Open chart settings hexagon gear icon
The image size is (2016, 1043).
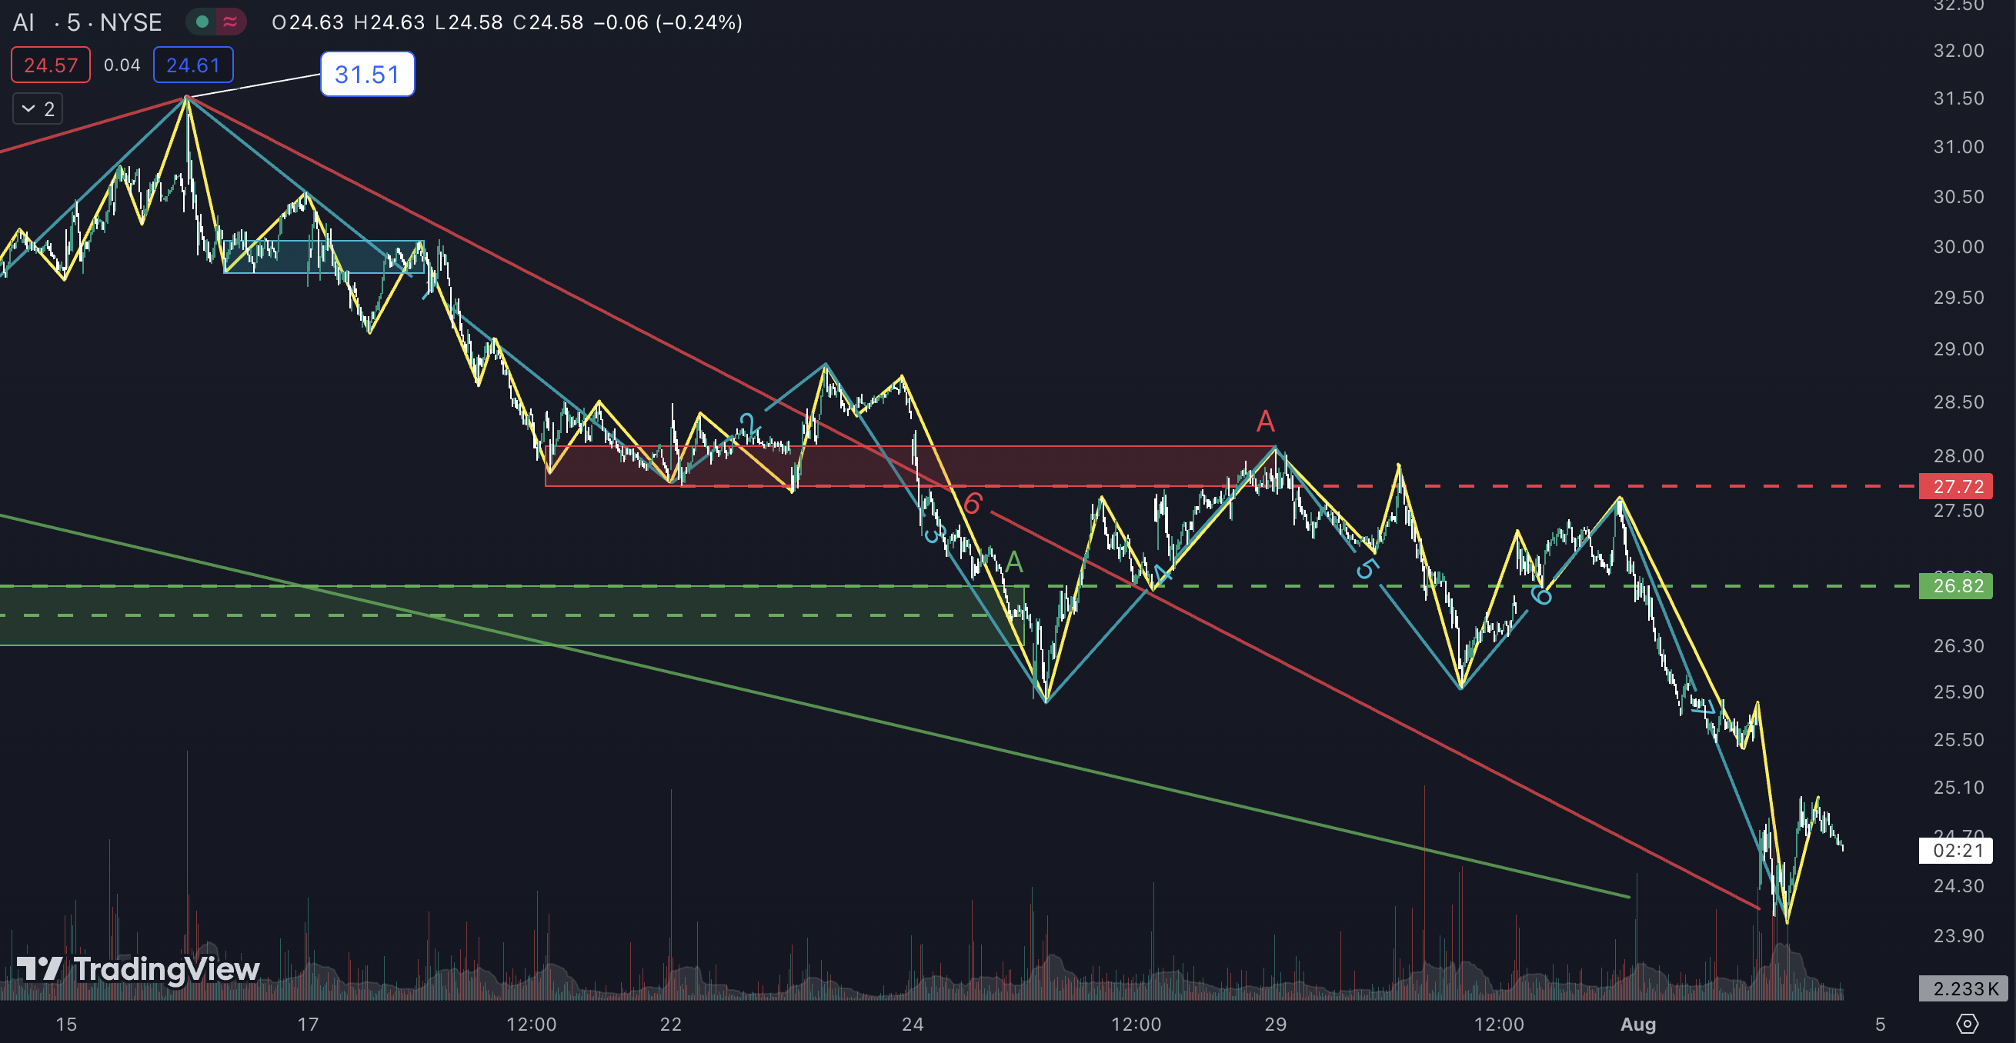1966,1023
